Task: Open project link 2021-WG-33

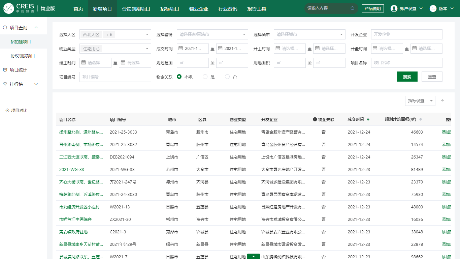Action: click(x=72, y=170)
